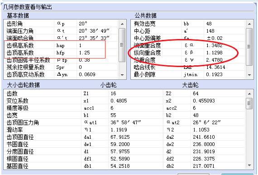Select the 纵向重合度 row label

(x=147, y=53)
